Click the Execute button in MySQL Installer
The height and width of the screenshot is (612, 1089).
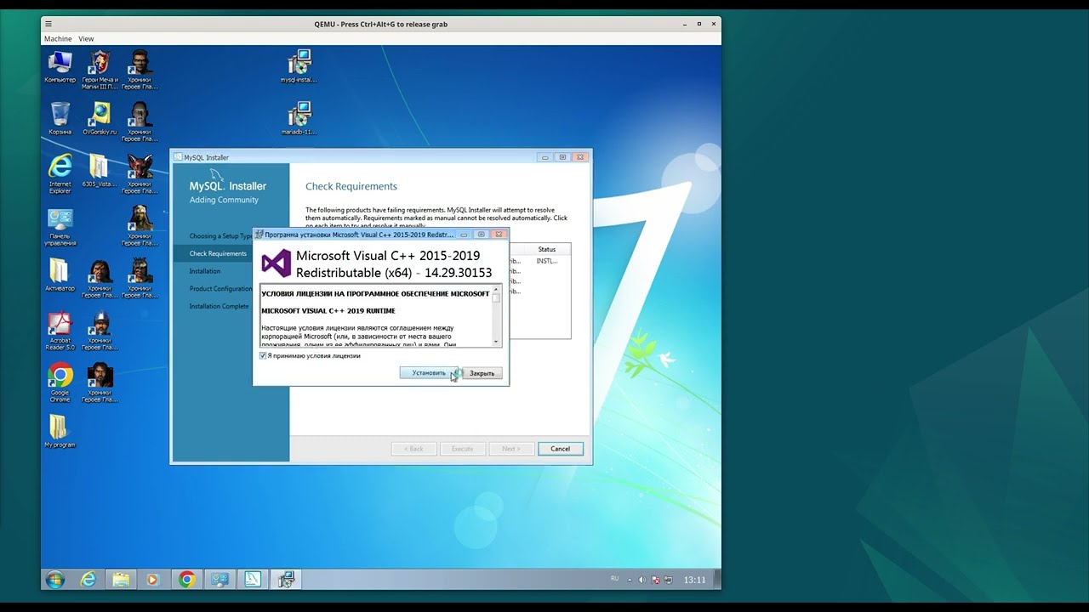tap(462, 449)
